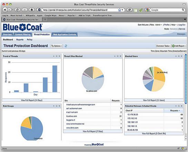Click the 1P toolbar button
Screen dimensions: 188x152
click(x=130, y=10)
